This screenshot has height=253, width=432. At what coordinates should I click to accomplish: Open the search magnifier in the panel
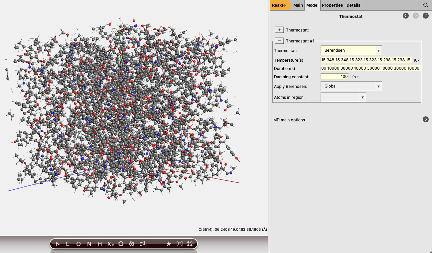click(425, 5)
